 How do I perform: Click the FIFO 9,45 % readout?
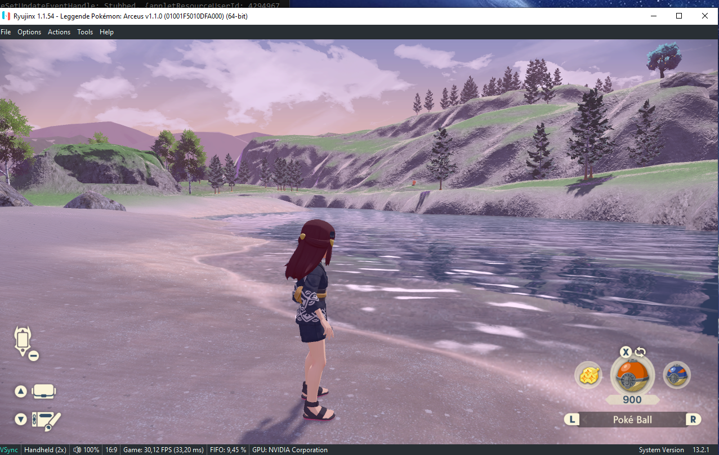pyautogui.click(x=227, y=450)
